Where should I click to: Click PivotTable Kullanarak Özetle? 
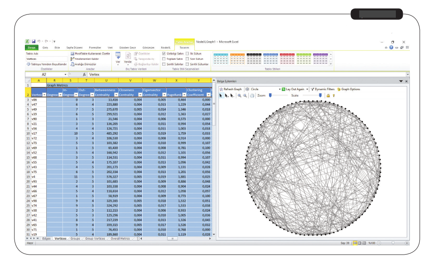pyautogui.click(x=90, y=53)
